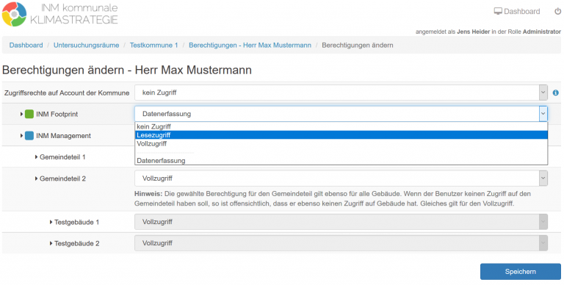Click the Testgebäude 1 disabled dropdown
Viewport: 564px width, 285px height.
(x=341, y=222)
